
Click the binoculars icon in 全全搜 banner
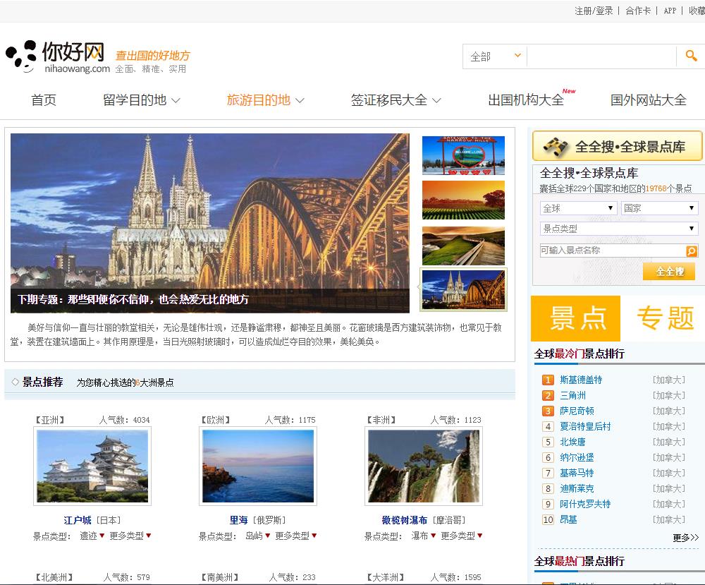(556, 146)
